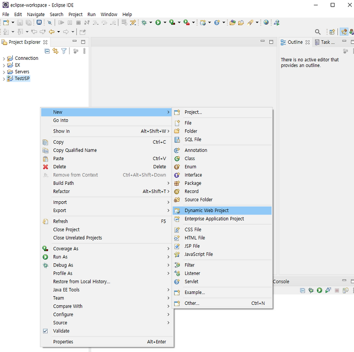Choose Other... in the New submenu
The height and width of the screenshot is (352, 354).
[x=222, y=303]
